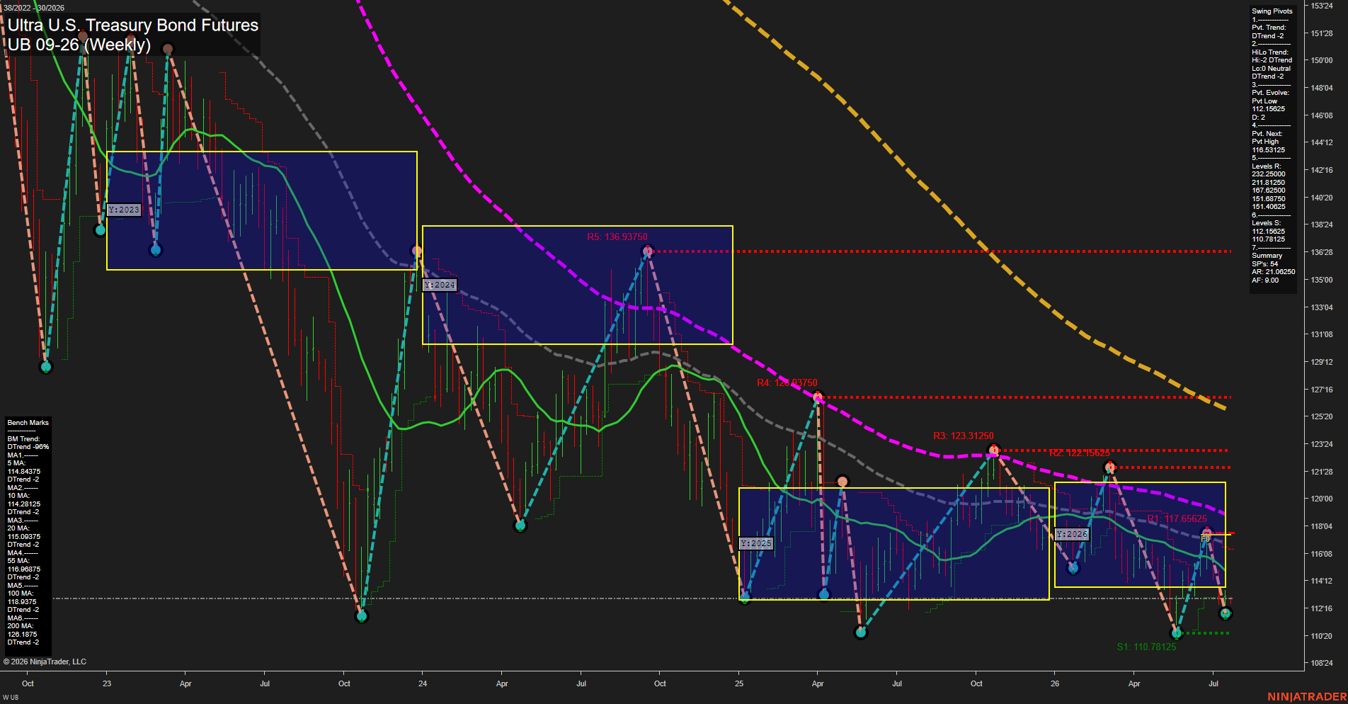Click the DTrend -96% BM trend value
The height and width of the screenshot is (704, 1348).
click(28, 447)
